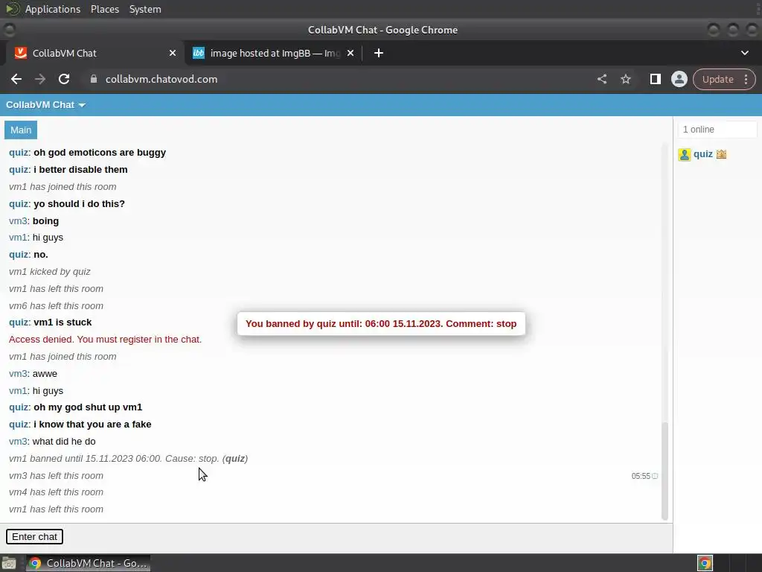Click 'Access denied. You must register' text
762x572 pixels.
[105, 339]
